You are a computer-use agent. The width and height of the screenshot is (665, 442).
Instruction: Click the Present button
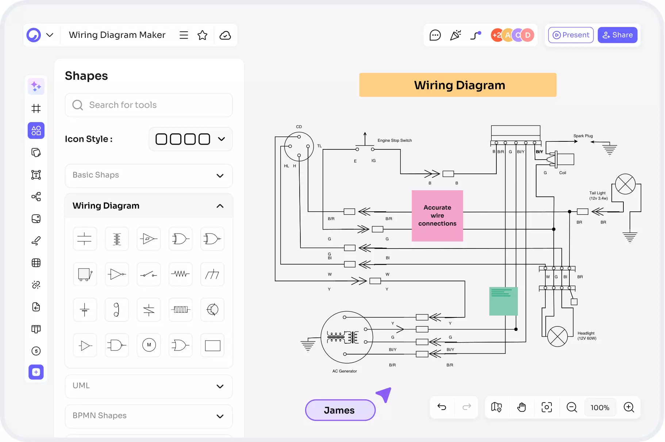[x=570, y=35]
